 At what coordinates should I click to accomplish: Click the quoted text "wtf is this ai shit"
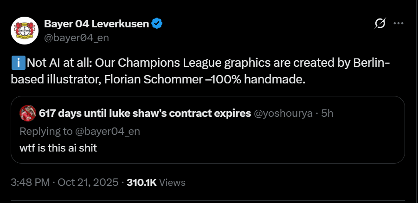coord(58,148)
